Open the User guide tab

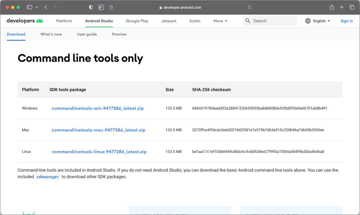pos(87,34)
